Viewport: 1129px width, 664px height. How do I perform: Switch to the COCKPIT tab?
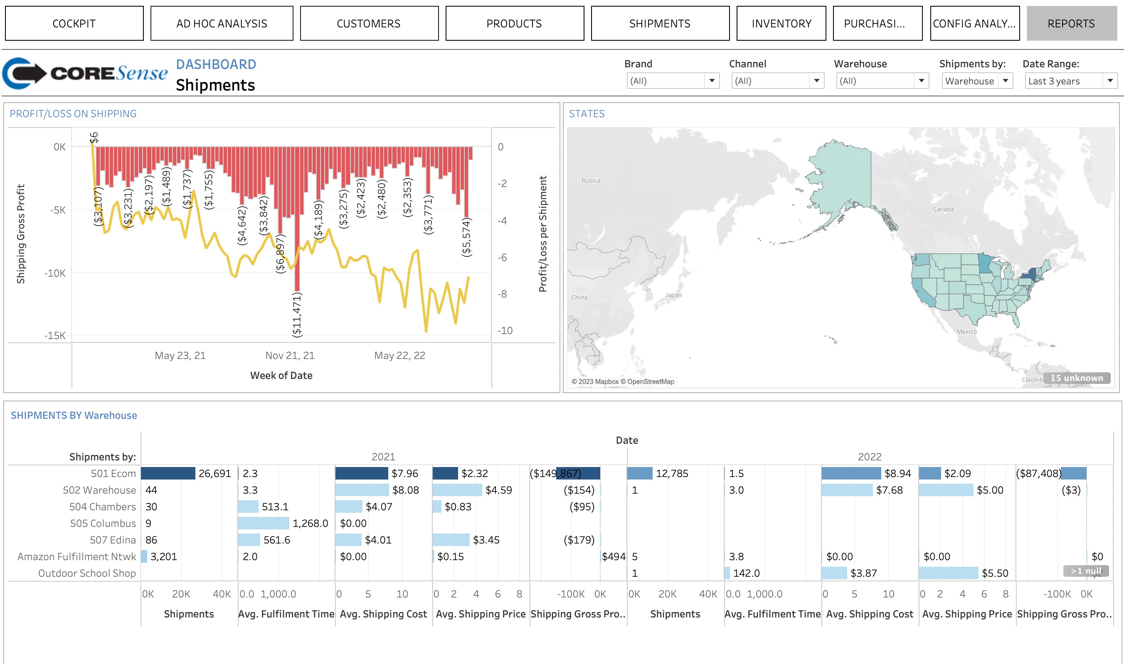tap(74, 23)
